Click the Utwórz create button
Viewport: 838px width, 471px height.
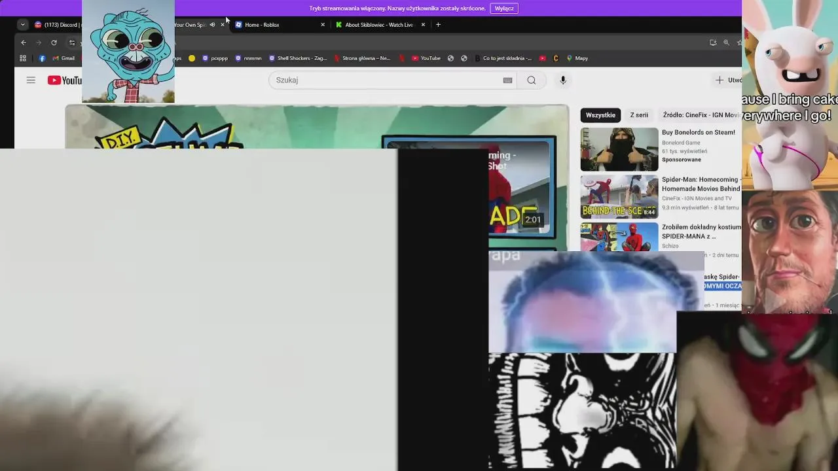728,80
